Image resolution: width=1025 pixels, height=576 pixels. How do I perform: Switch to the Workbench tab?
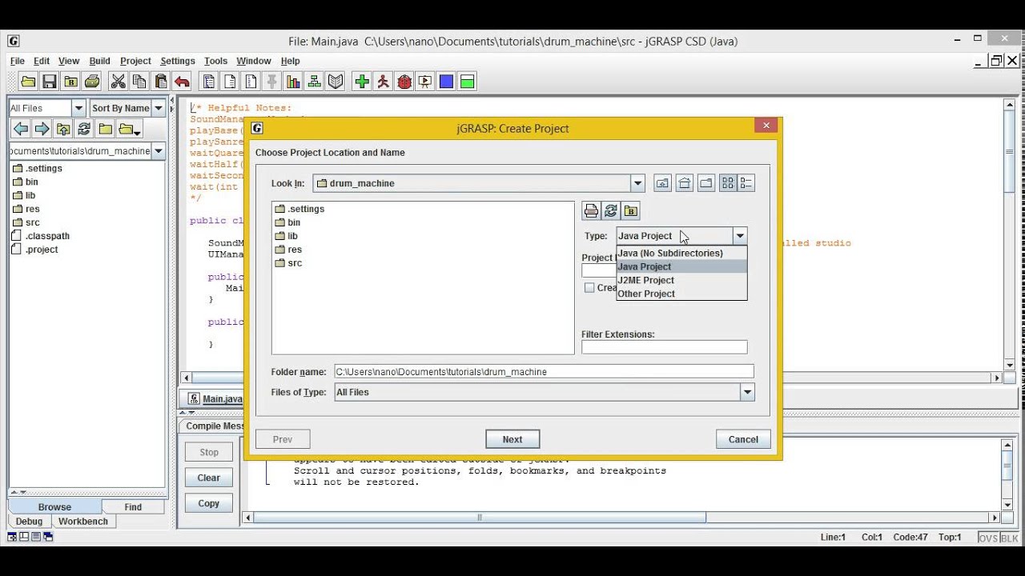83,521
